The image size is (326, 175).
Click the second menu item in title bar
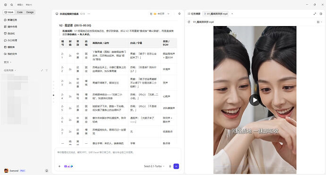click(x=29, y=5)
